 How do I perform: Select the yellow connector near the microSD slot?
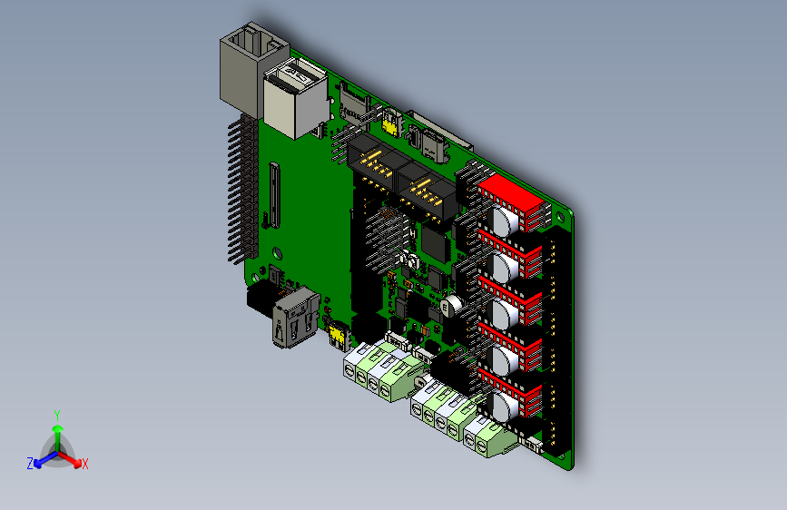(391, 123)
